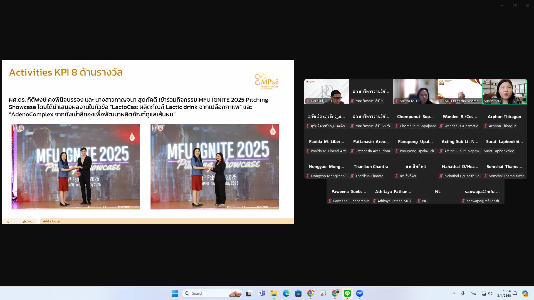Click the taskbar Search box
The width and height of the screenshot is (534, 300).
point(212,293)
